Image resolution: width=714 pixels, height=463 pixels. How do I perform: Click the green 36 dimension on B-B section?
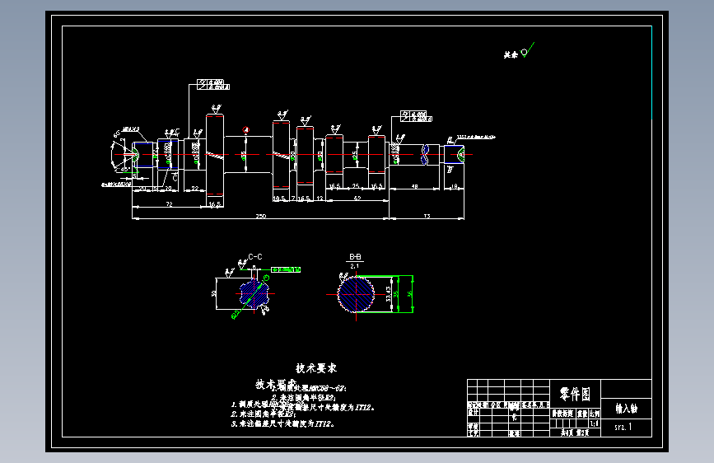(409, 294)
